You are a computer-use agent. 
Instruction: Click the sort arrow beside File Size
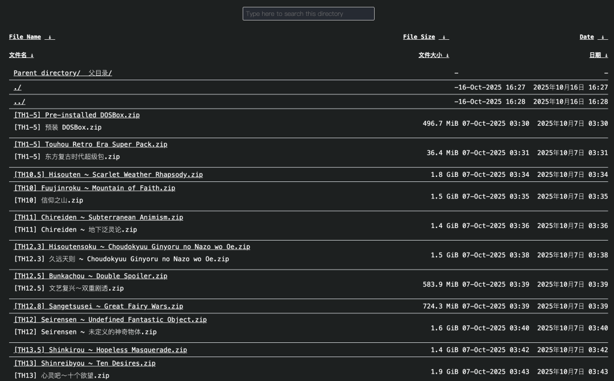click(x=444, y=37)
